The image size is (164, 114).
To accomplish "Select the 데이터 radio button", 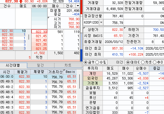I will [128, 62].
